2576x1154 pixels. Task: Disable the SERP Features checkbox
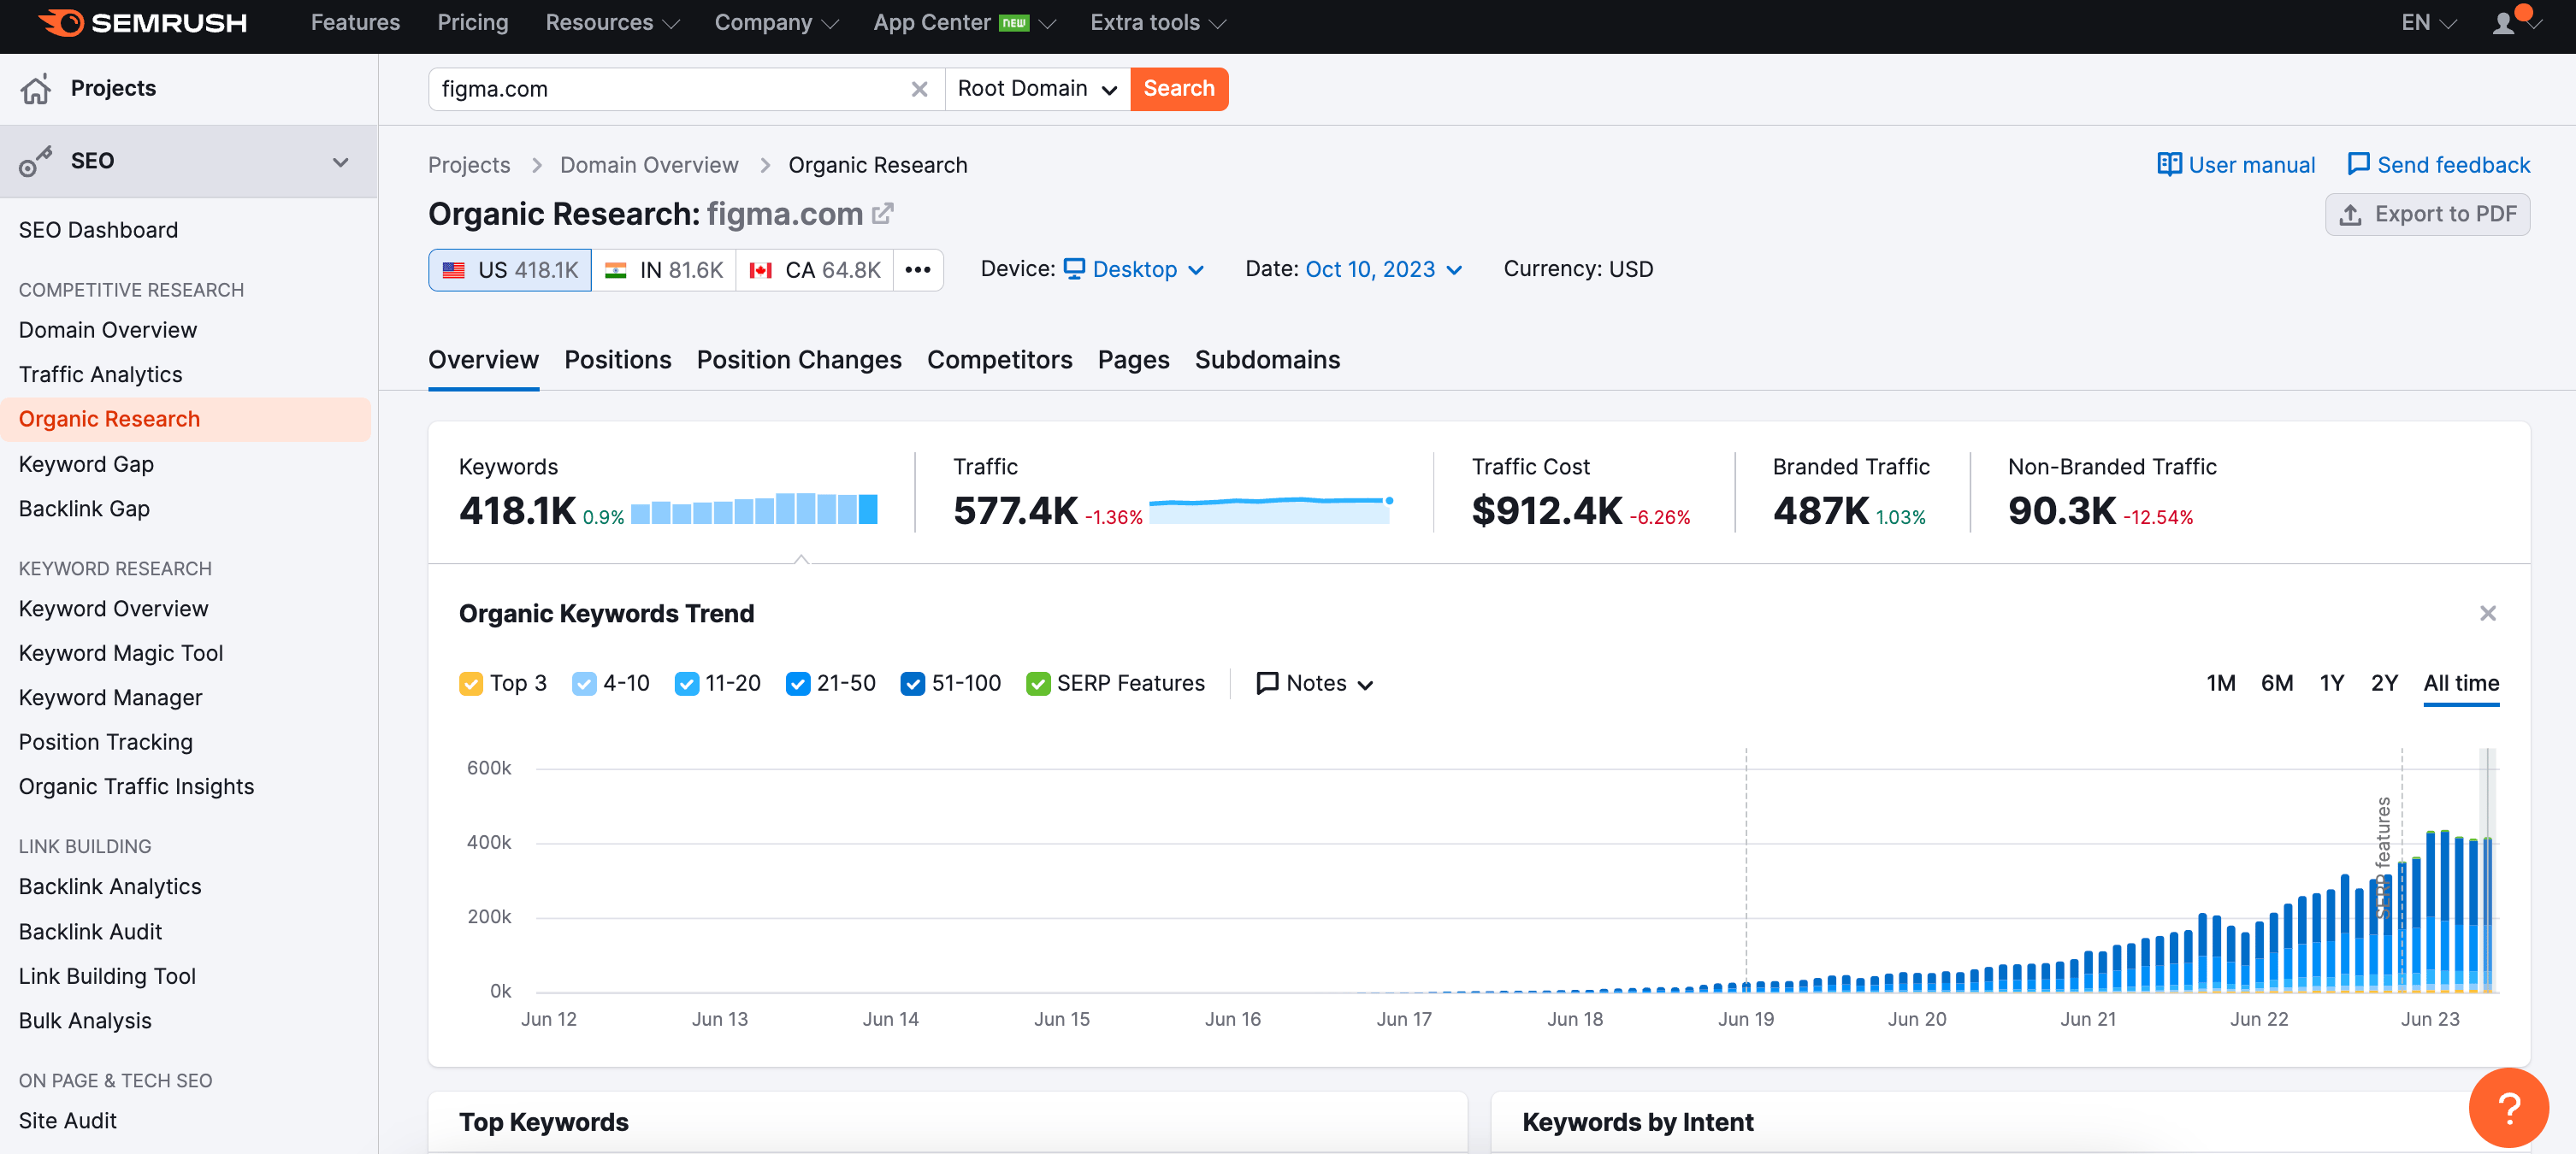coord(1038,683)
